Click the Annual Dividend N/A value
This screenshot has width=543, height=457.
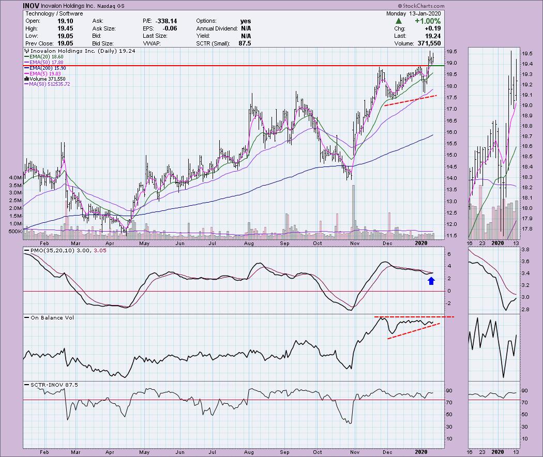click(246, 28)
